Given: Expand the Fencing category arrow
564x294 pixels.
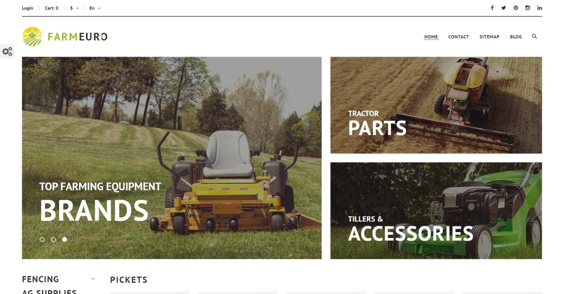Looking at the screenshot, I should 93,279.
